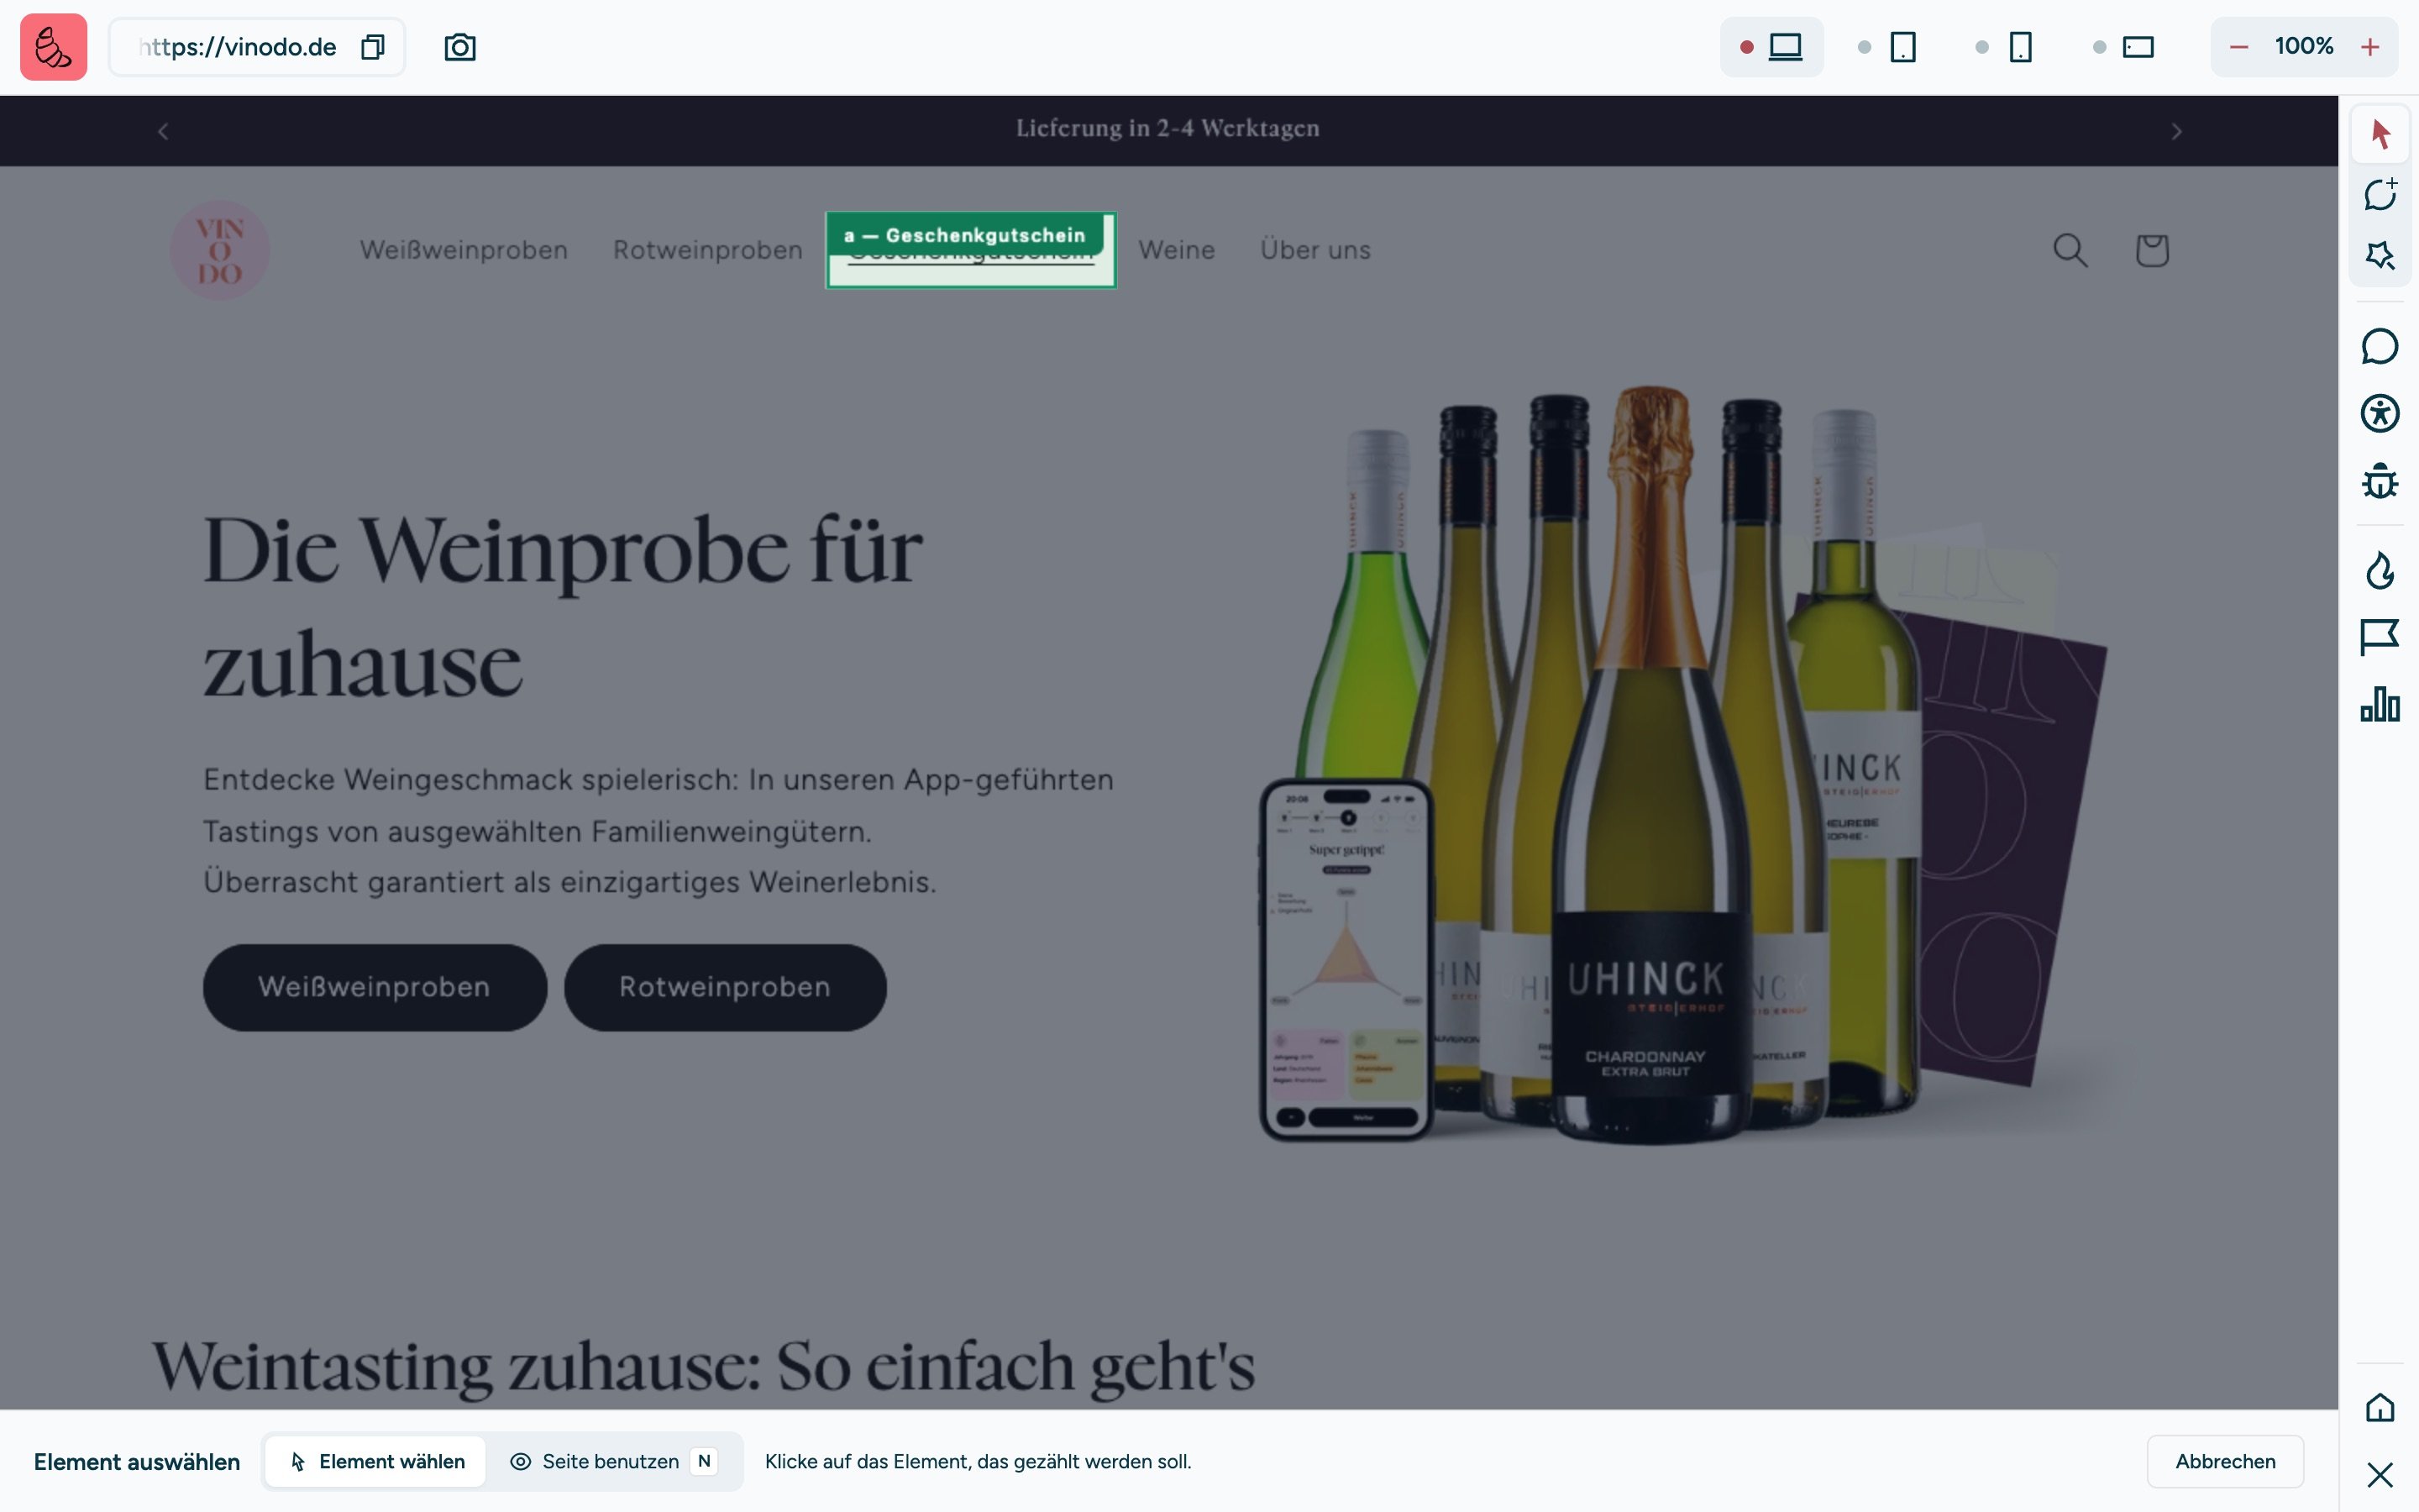Select highlighted Geschenkgutschein nav link

coord(971,250)
